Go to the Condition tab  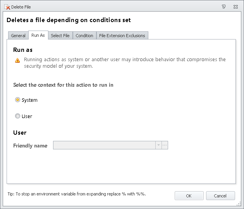pyautogui.click(x=84, y=36)
